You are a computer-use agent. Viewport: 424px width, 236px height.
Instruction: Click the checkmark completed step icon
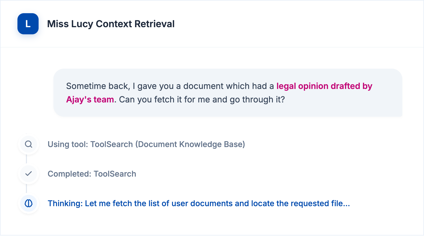pyautogui.click(x=29, y=174)
